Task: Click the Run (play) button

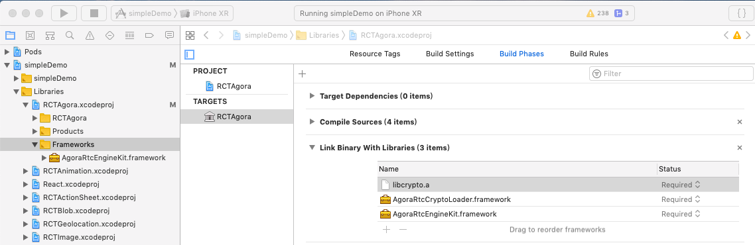Action: [x=64, y=13]
